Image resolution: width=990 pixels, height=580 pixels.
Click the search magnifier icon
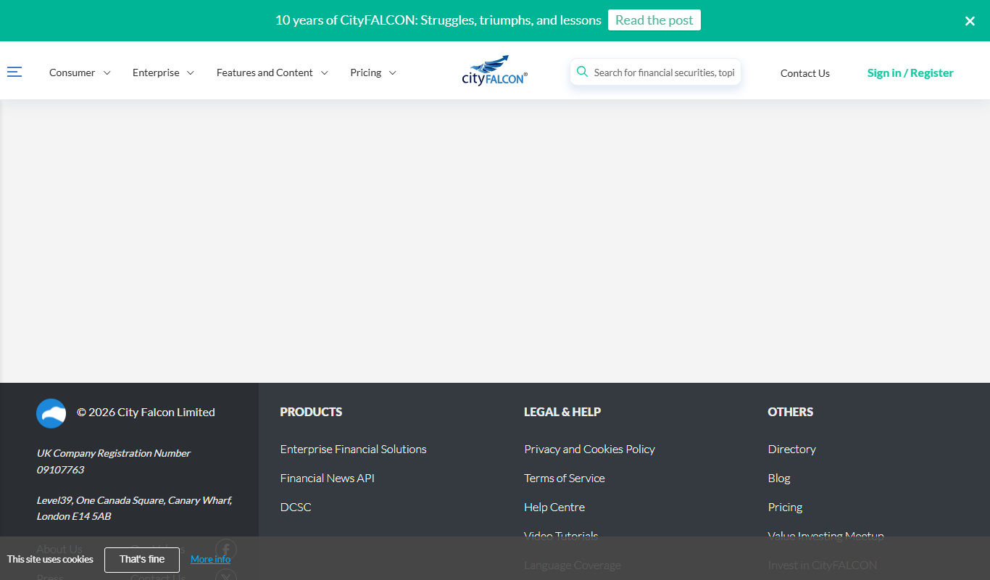click(x=582, y=72)
